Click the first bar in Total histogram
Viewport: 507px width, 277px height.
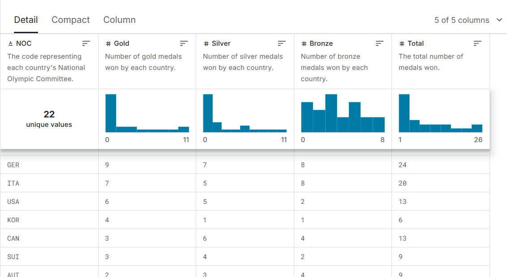404,113
